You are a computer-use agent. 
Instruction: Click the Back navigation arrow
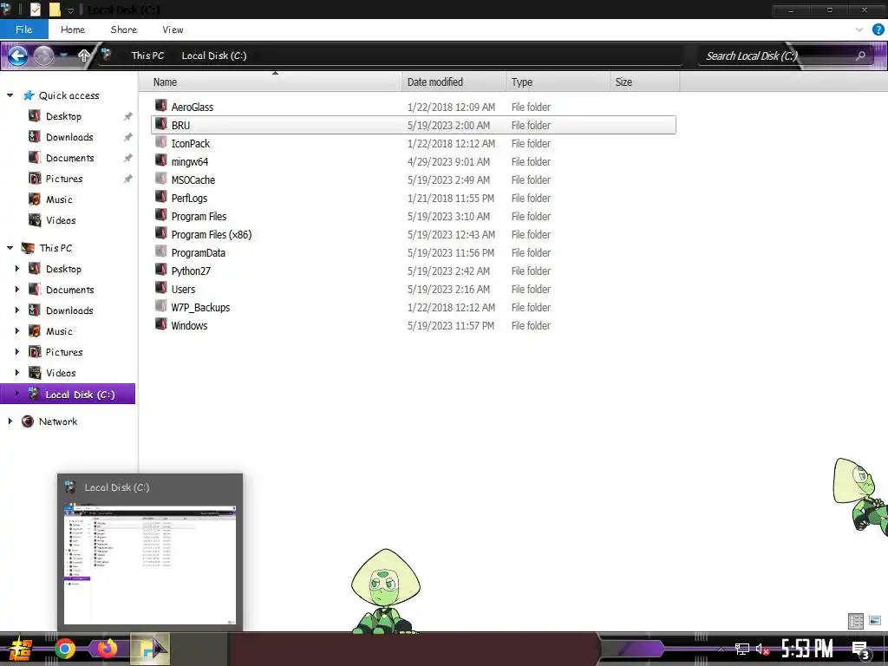(17, 55)
